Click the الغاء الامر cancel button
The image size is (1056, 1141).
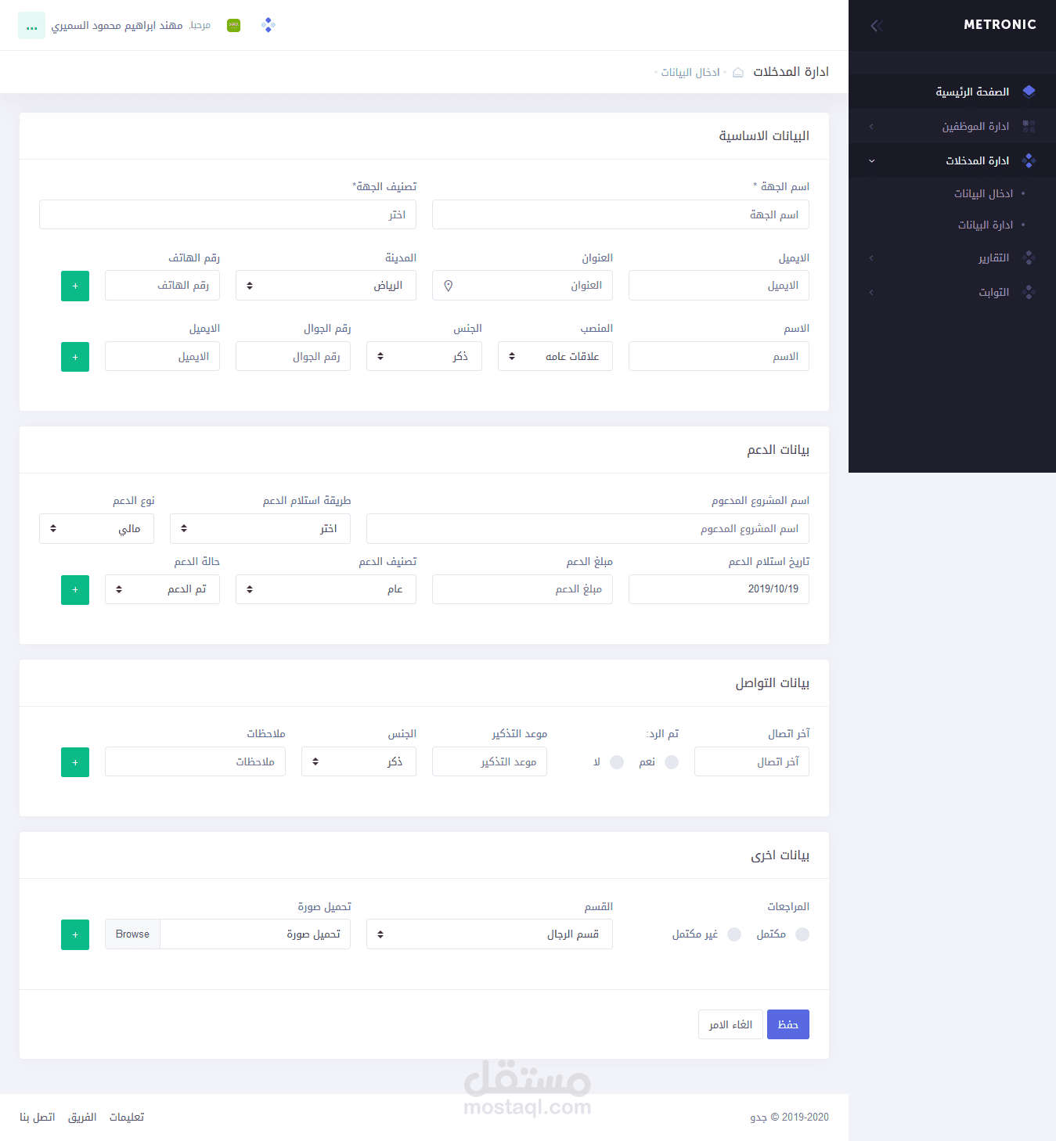click(x=730, y=1024)
